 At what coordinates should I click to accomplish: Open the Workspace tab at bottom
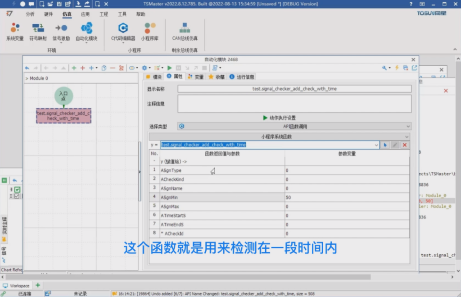tap(17, 286)
